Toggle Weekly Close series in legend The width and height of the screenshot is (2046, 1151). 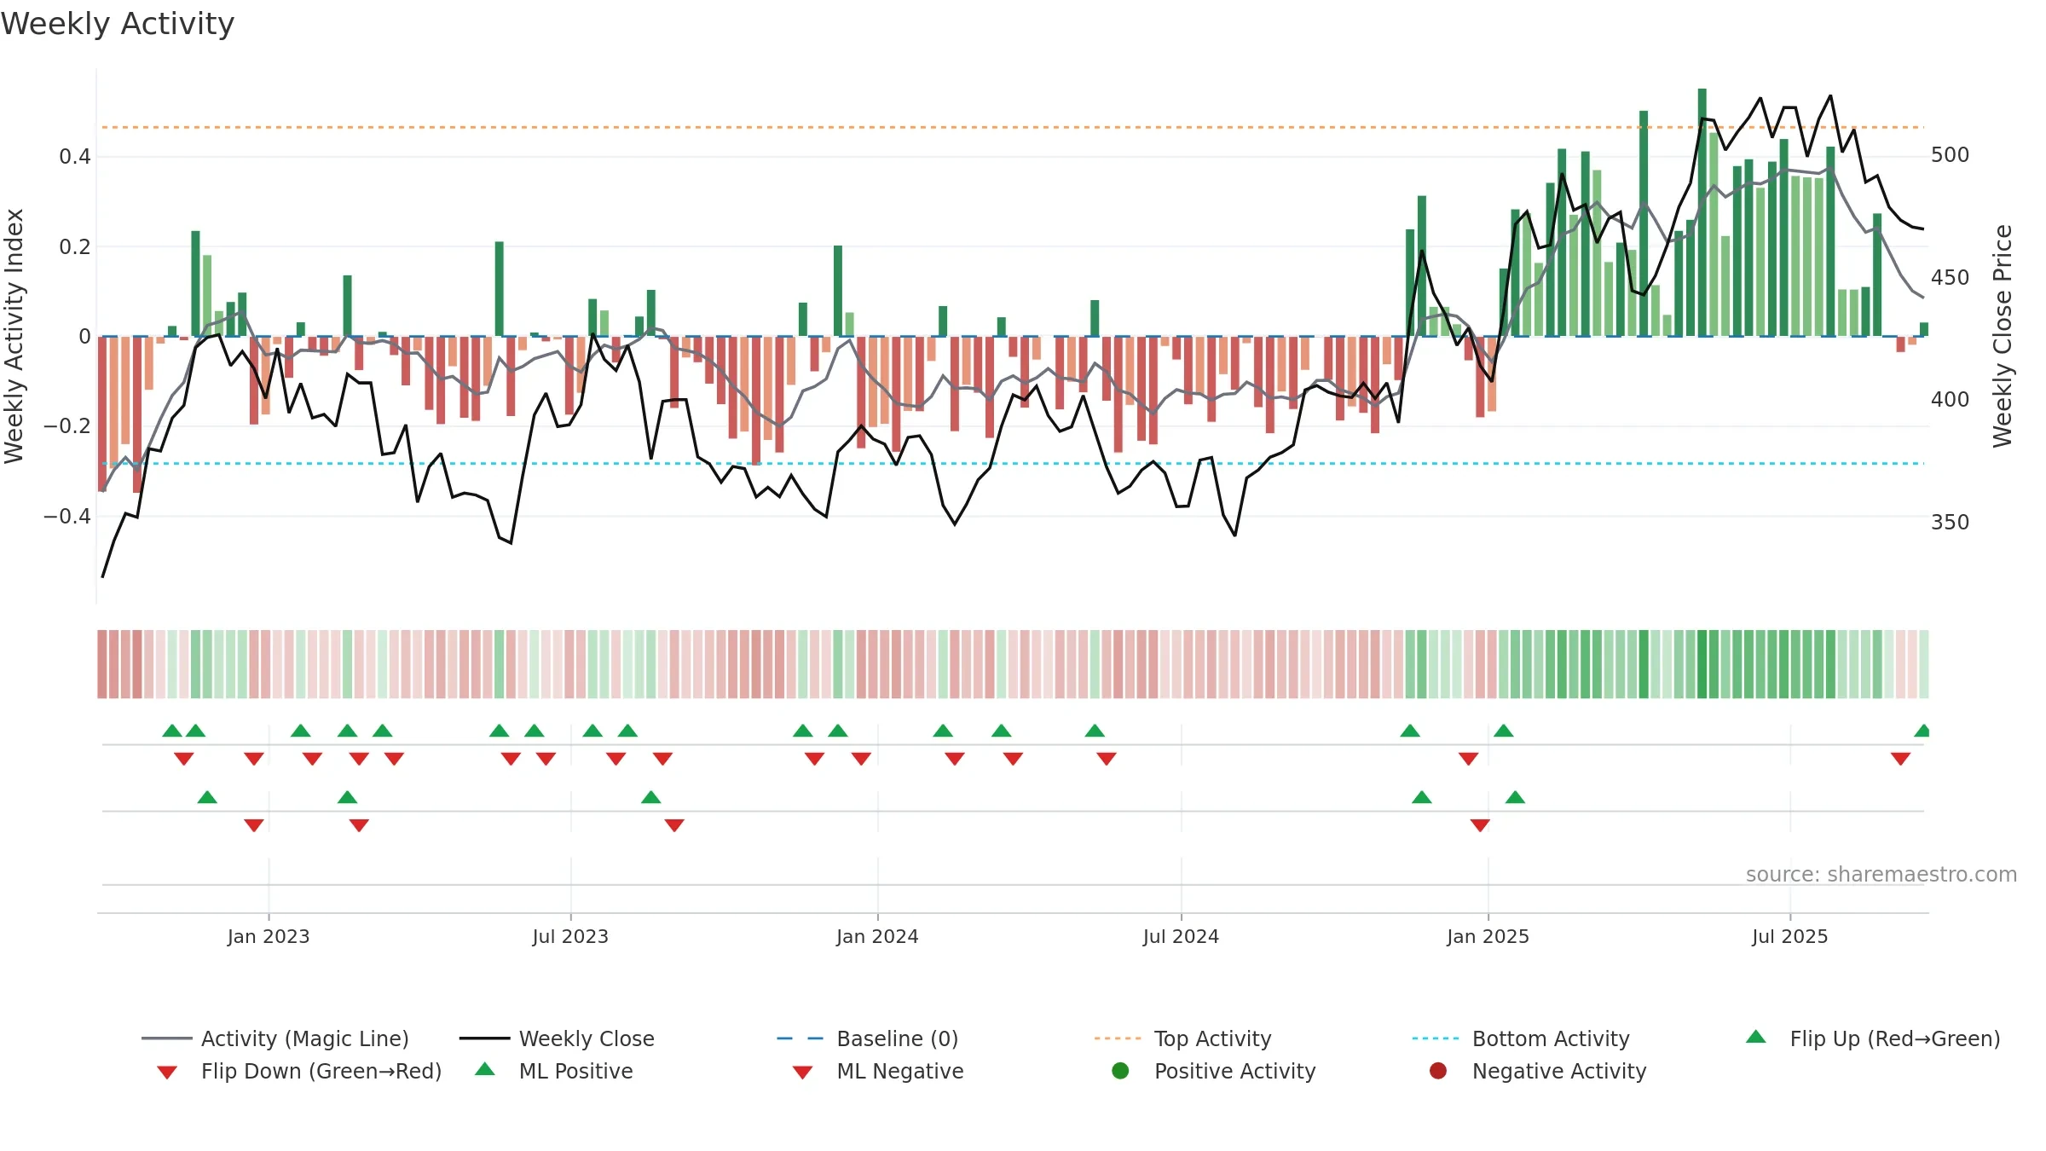(x=557, y=1038)
